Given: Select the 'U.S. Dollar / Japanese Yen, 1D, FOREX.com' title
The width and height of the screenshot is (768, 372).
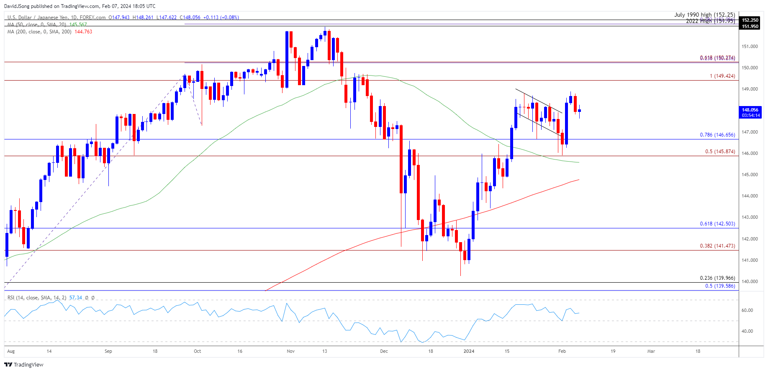Looking at the screenshot, I should (57, 18).
